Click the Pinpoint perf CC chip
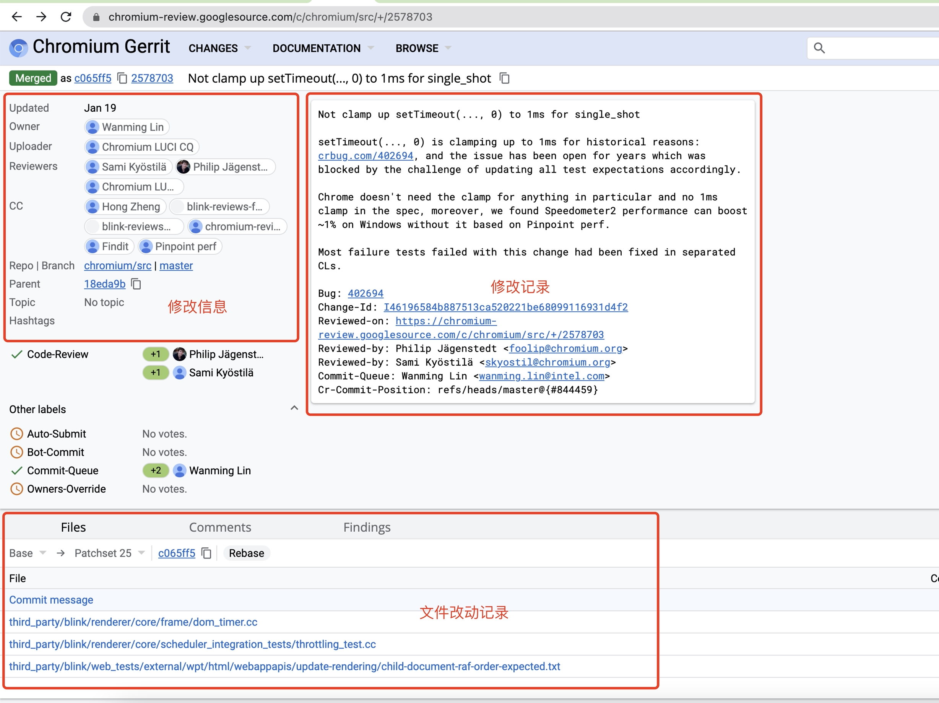Screen dimensions: 939x703 180,246
